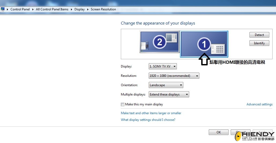
Task: Expand the arrow after Control Panel breadcrumb
Action: point(33,9)
